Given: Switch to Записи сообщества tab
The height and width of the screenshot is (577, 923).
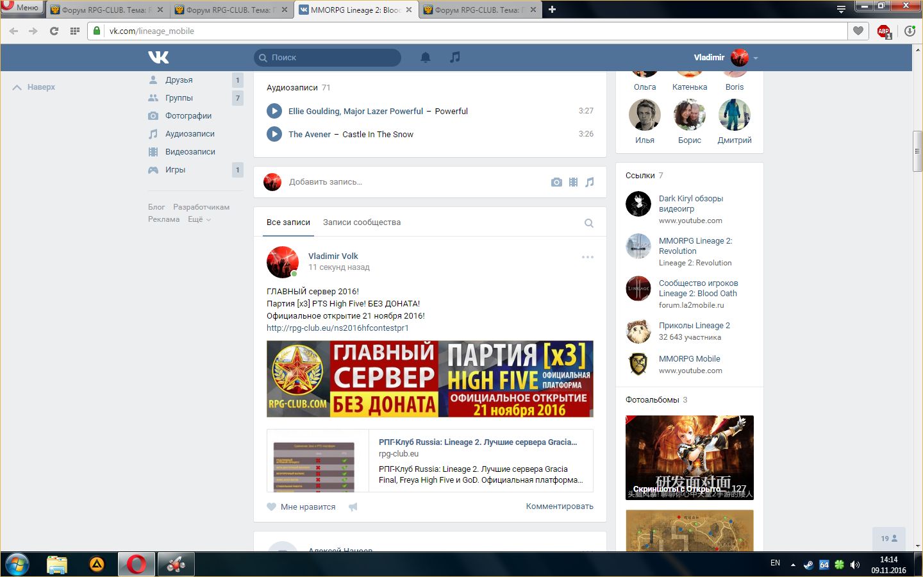Looking at the screenshot, I should 362,222.
